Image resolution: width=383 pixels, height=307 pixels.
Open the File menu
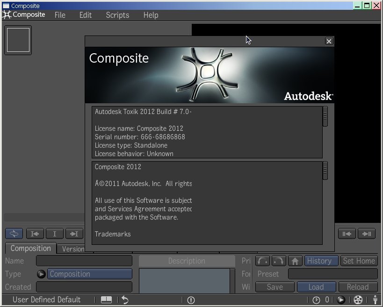(60, 15)
